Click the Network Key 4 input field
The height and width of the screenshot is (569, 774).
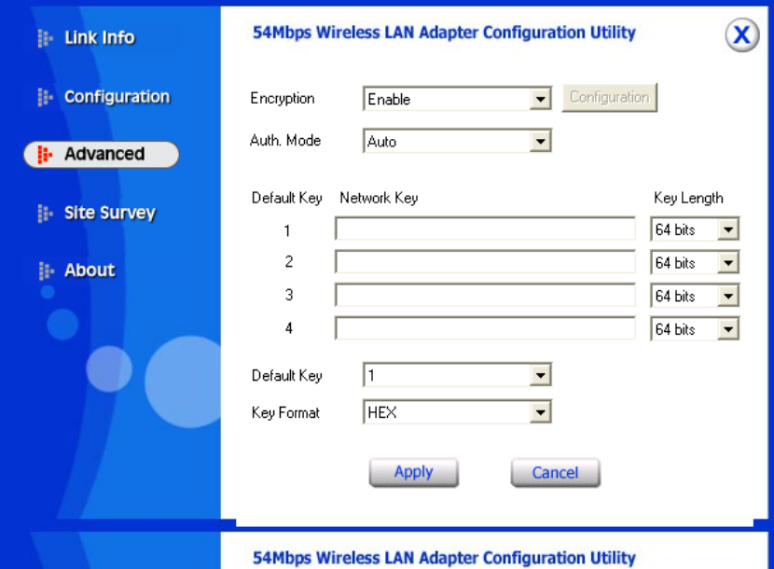click(485, 328)
